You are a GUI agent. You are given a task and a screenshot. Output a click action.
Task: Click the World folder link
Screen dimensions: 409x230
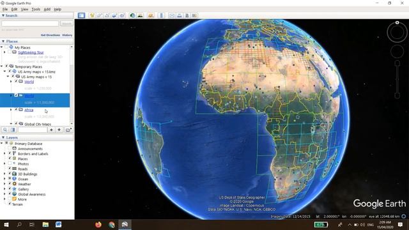pos(29,82)
